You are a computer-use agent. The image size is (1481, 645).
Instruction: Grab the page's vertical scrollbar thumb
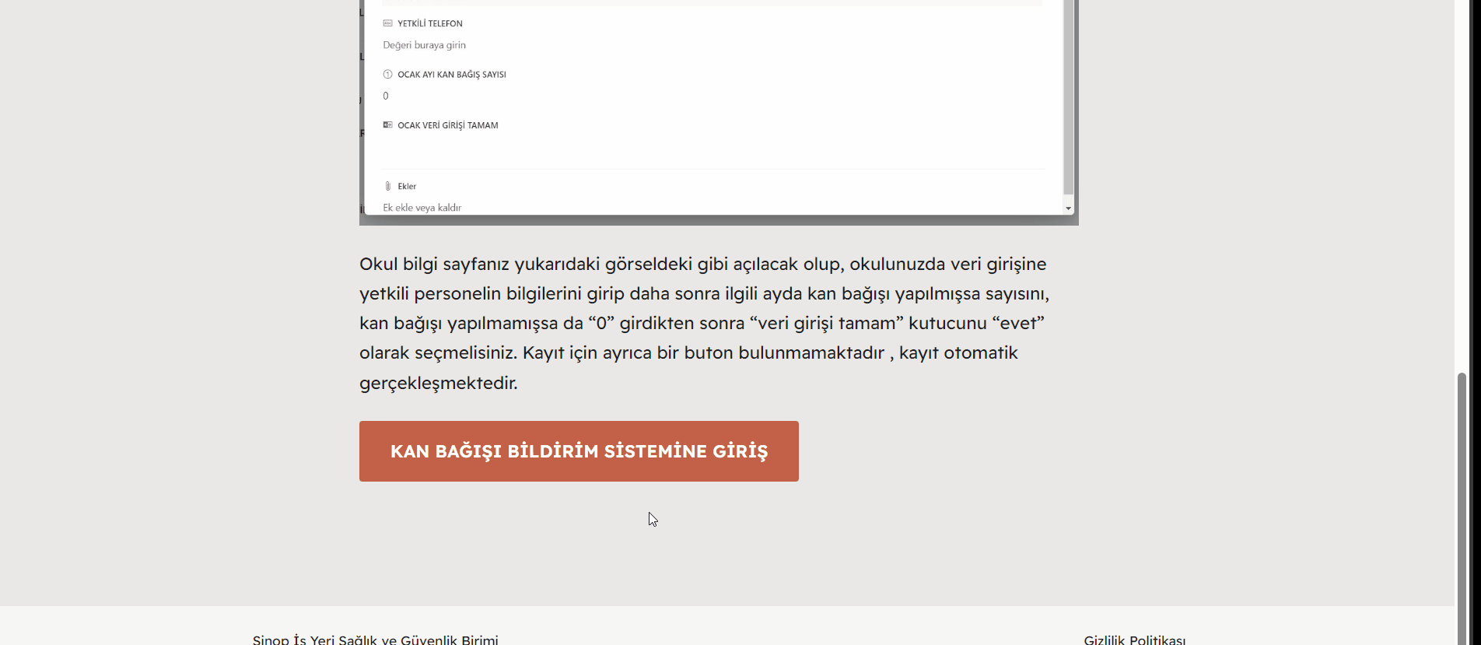point(1462,506)
